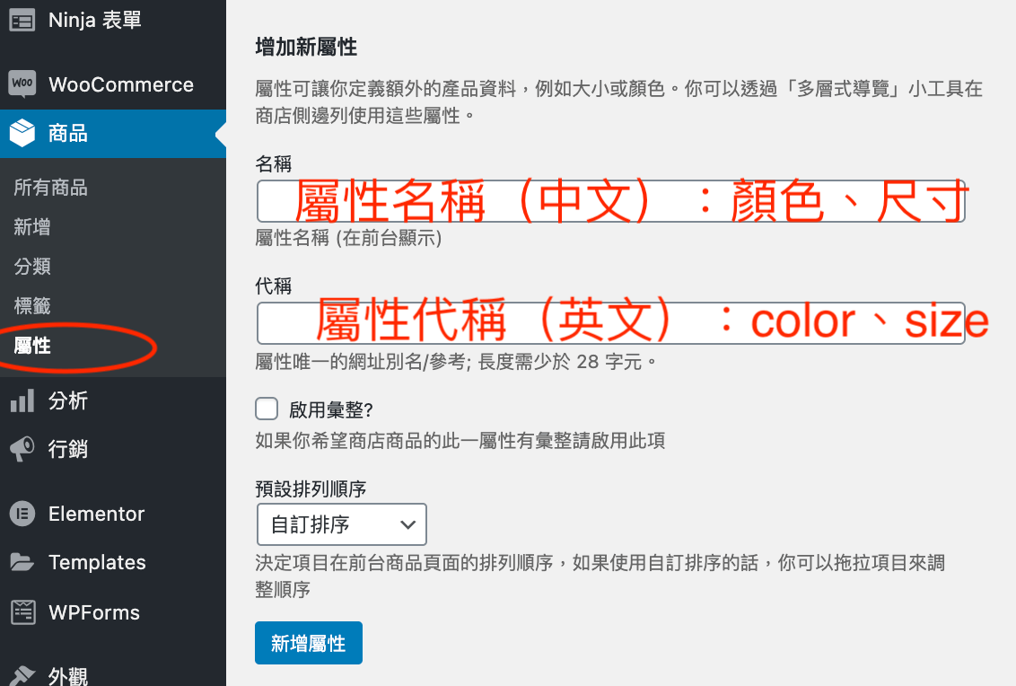Viewport: 1016px width, 686px height.
Task: Open the 行銷 marketing menu
Action: click(68, 448)
